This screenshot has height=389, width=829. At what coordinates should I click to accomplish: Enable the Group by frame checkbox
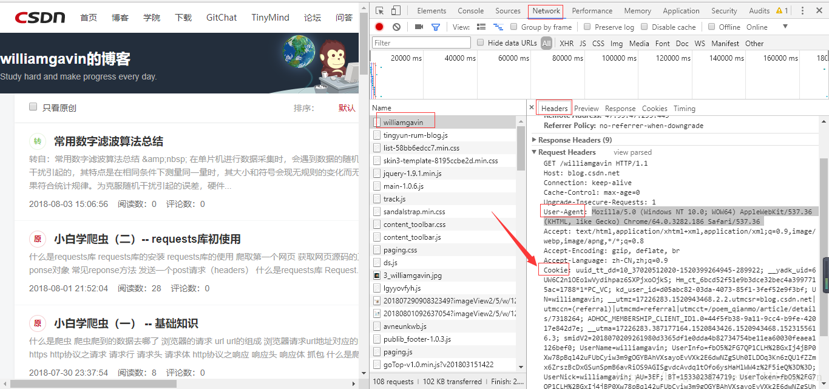[514, 27]
